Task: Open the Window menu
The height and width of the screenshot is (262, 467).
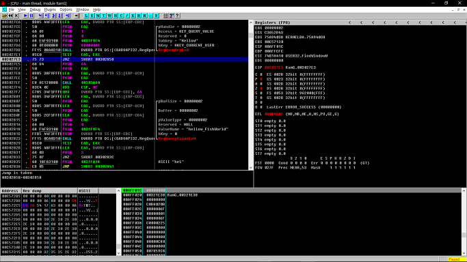Action: 83,10
